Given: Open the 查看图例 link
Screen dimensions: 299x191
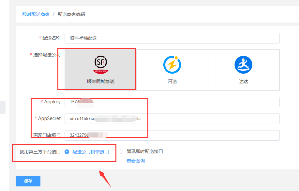Looking at the screenshot, I should click(136, 161).
